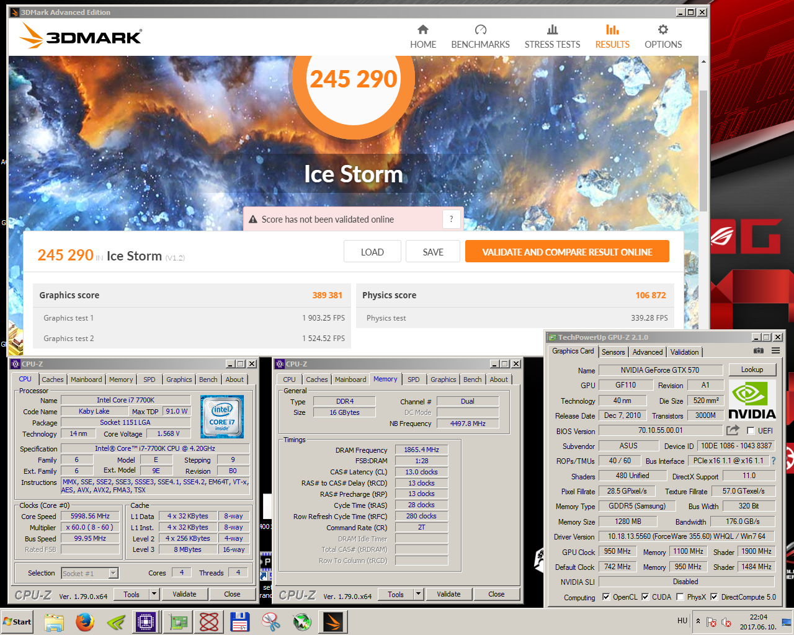Image resolution: width=794 pixels, height=635 pixels.
Task: Open the Snipping Tool from taskbar
Action: [x=271, y=621]
